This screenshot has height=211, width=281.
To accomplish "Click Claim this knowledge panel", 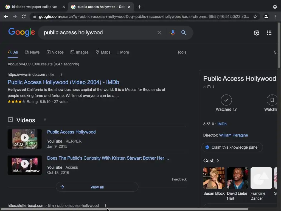I will 232,147.
